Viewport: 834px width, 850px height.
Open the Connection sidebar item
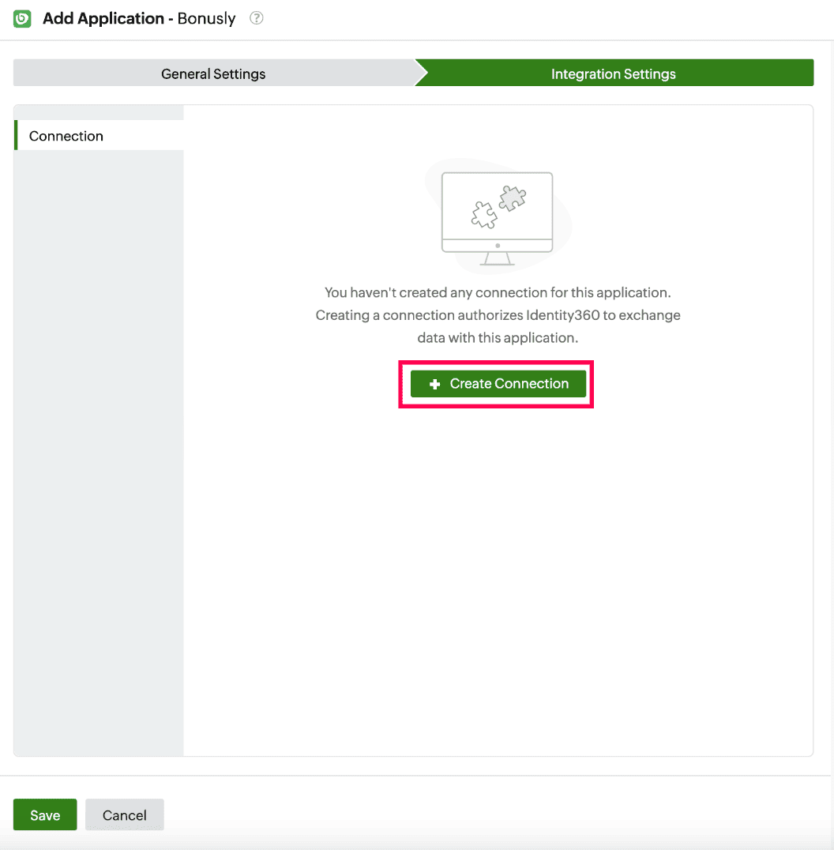coord(100,136)
